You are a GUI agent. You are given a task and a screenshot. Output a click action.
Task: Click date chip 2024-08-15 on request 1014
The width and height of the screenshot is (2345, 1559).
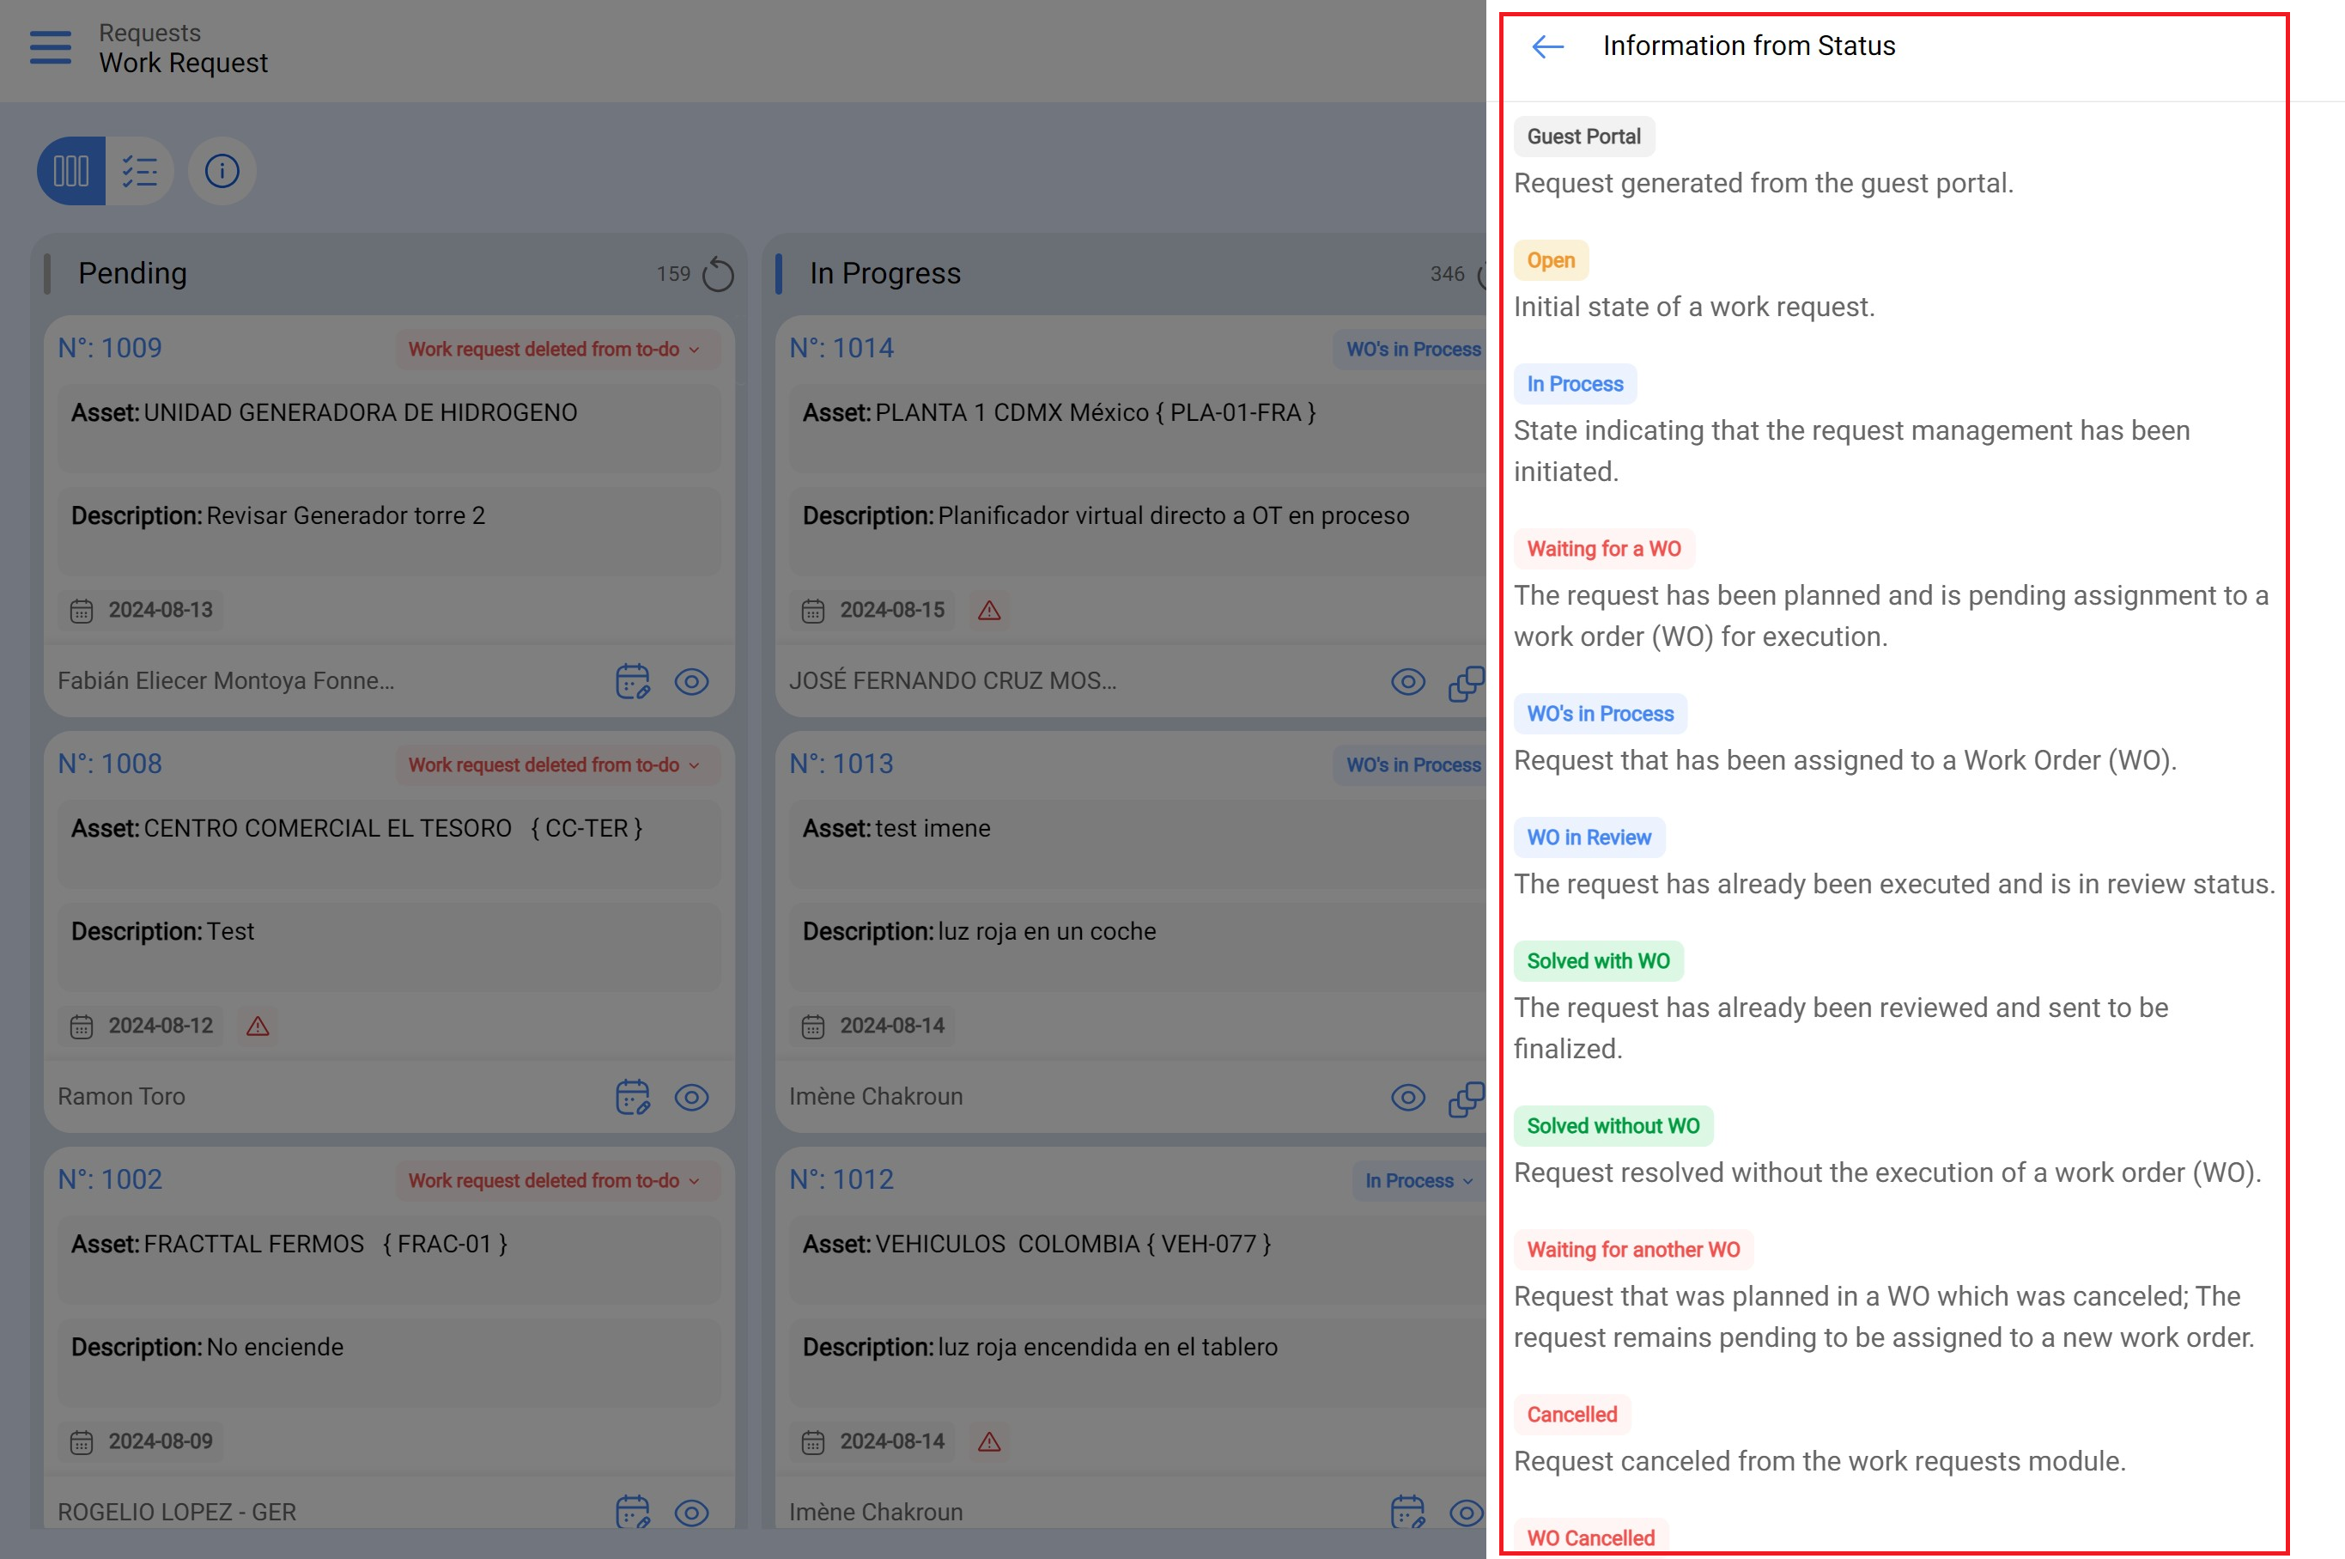pyautogui.click(x=872, y=611)
